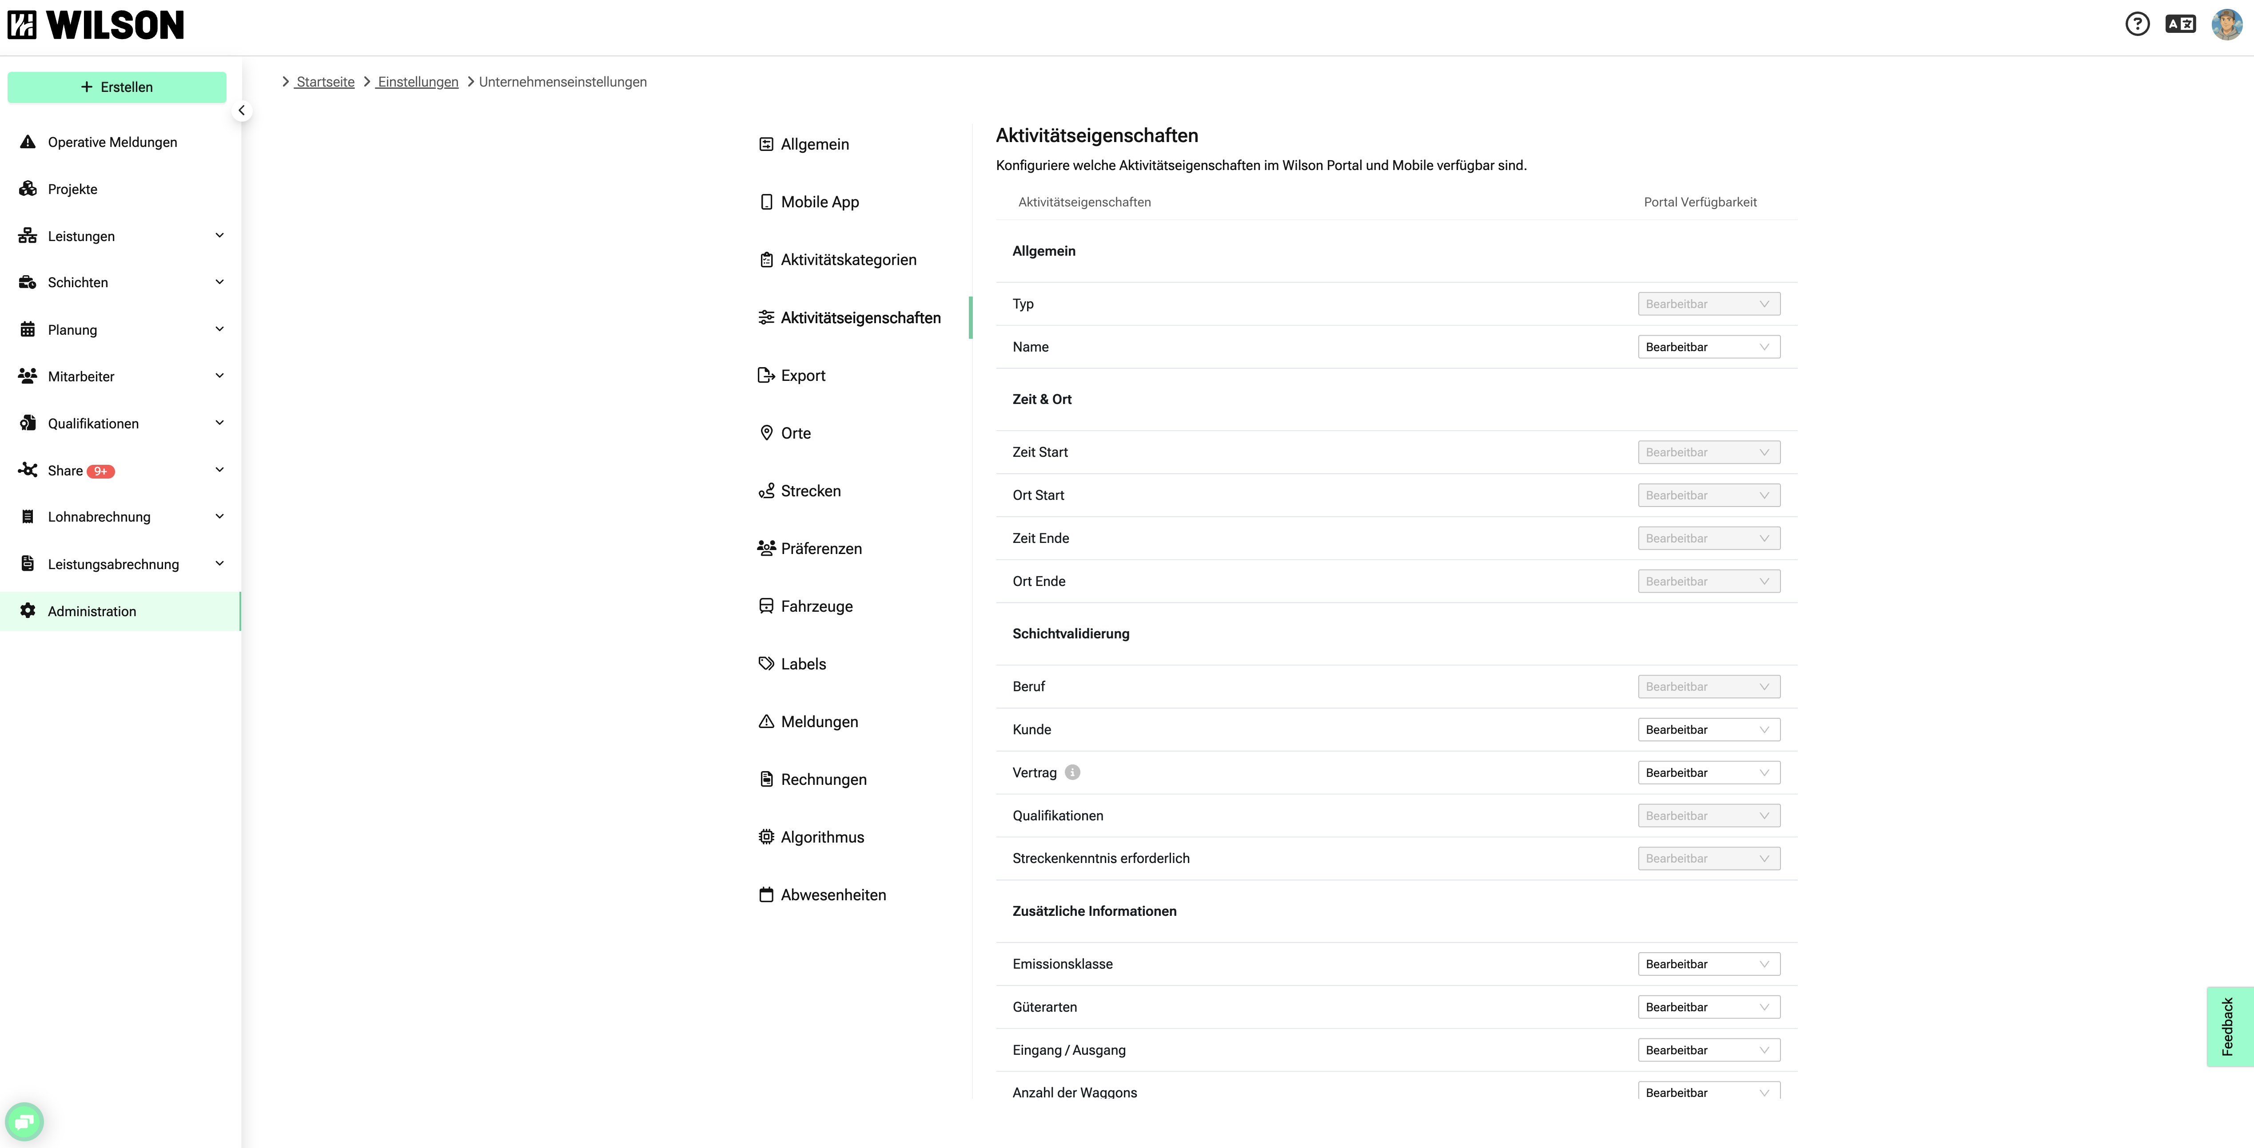Click the user profile avatar

click(2226, 24)
